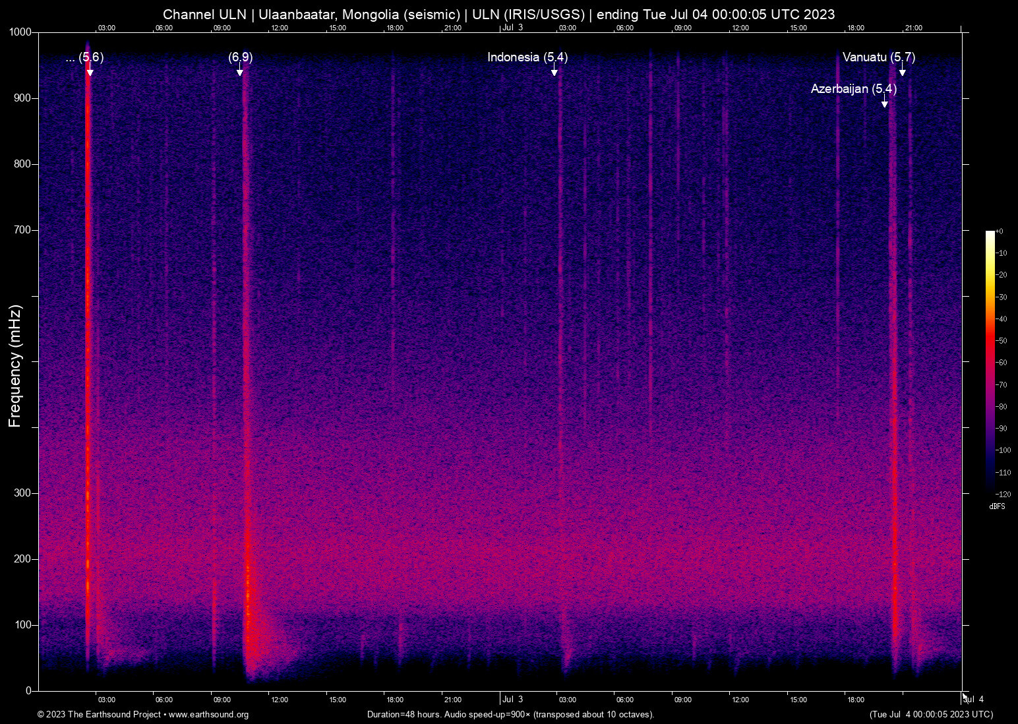Click the 'Jul 4' date label
1018x724 pixels.
coord(974,700)
